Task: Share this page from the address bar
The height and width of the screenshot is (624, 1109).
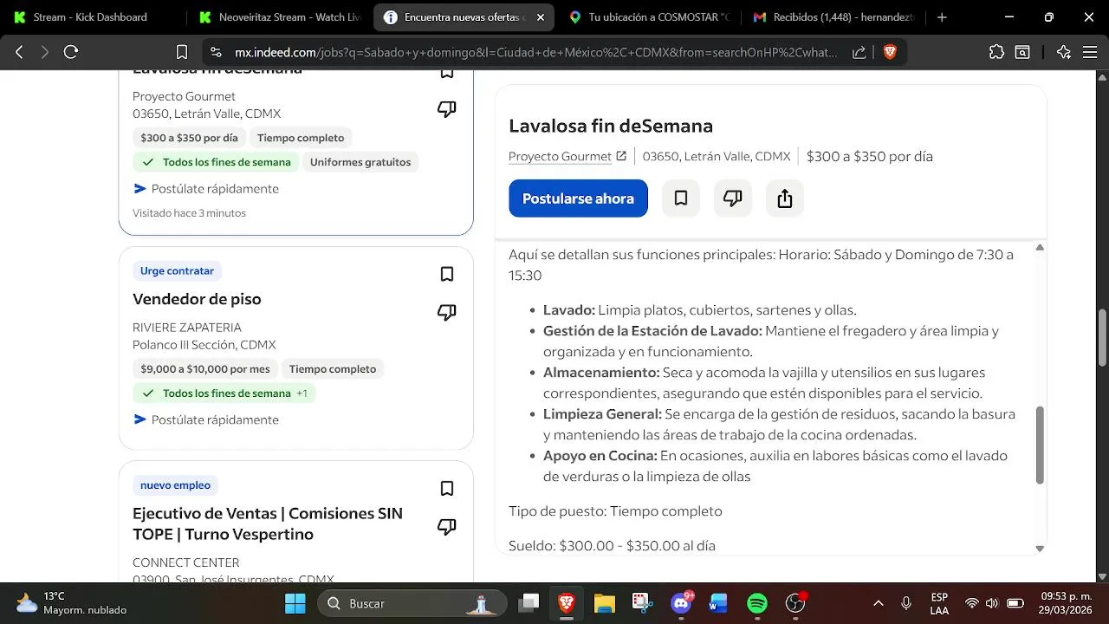Action: (x=859, y=52)
